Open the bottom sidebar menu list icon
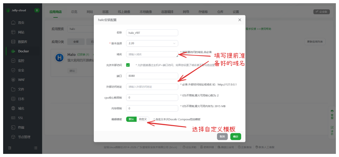Image resolution: width=339 pixels, height=157 pixels. tap(36, 148)
